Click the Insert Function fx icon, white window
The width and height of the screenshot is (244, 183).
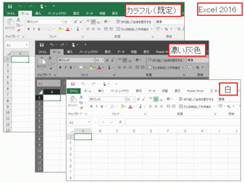pos(120,122)
